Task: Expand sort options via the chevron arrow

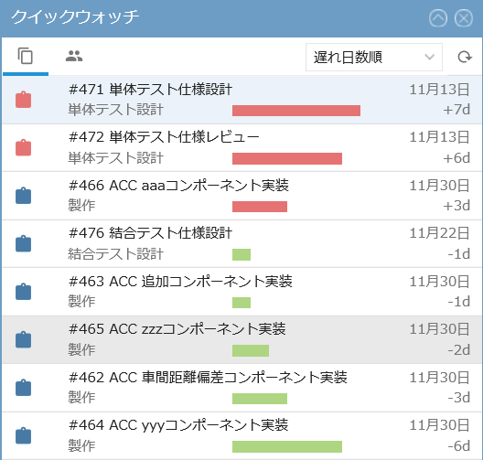Action: 429,57
